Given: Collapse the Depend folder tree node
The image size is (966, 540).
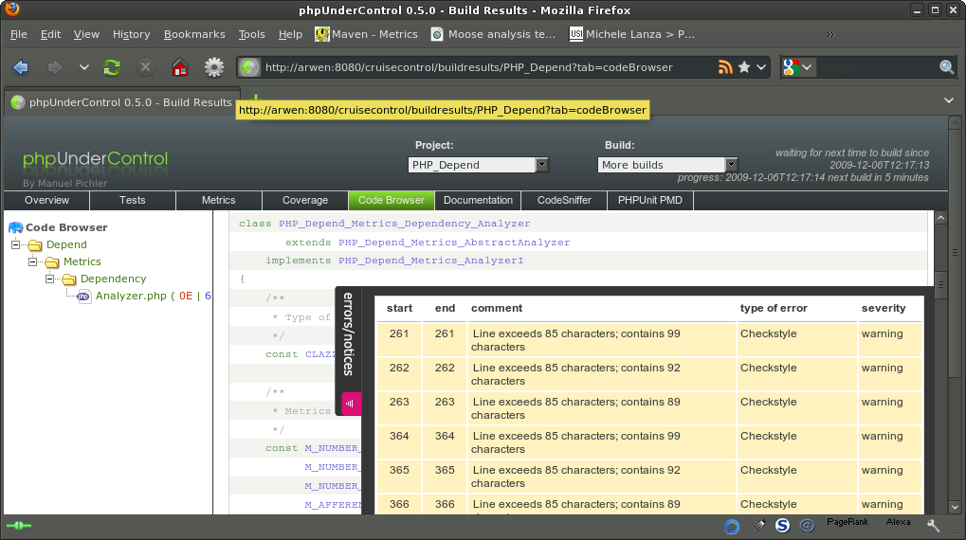Looking at the screenshot, I should point(16,244).
